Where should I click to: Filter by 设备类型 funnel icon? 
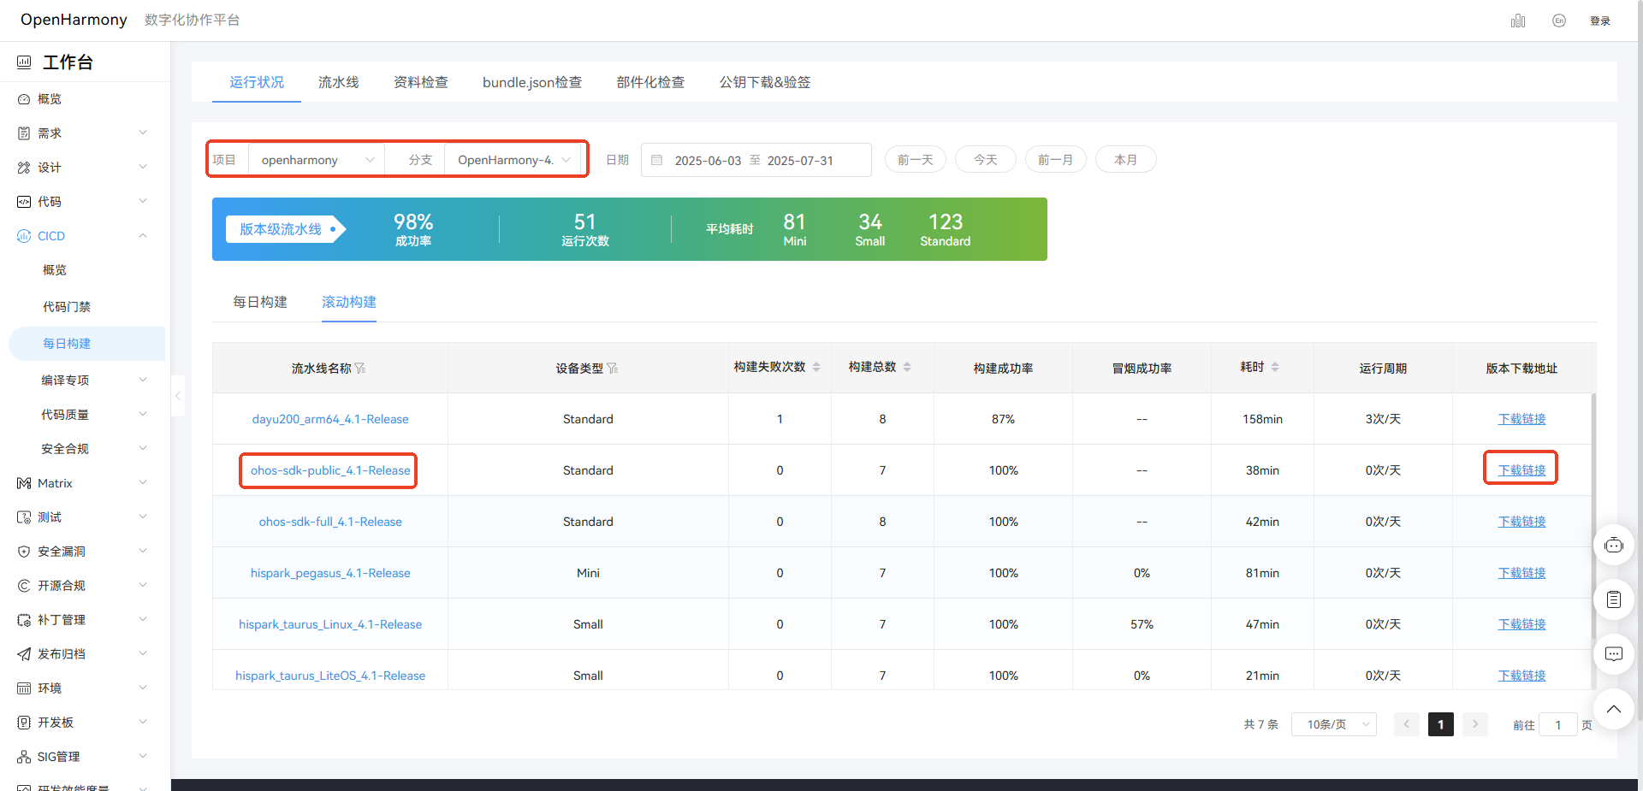613,369
